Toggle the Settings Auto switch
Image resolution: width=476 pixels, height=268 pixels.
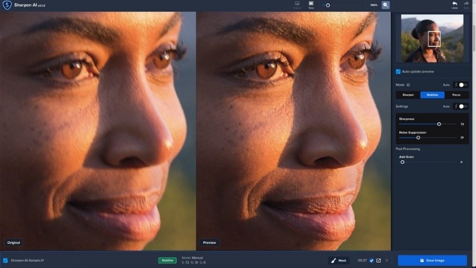pyautogui.click(x=460, y=106)
